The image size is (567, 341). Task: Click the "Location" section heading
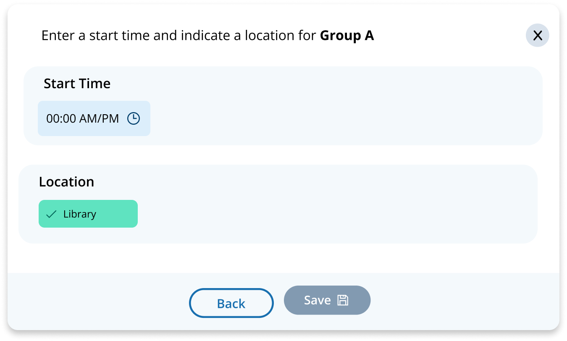(x=66, y=181)
